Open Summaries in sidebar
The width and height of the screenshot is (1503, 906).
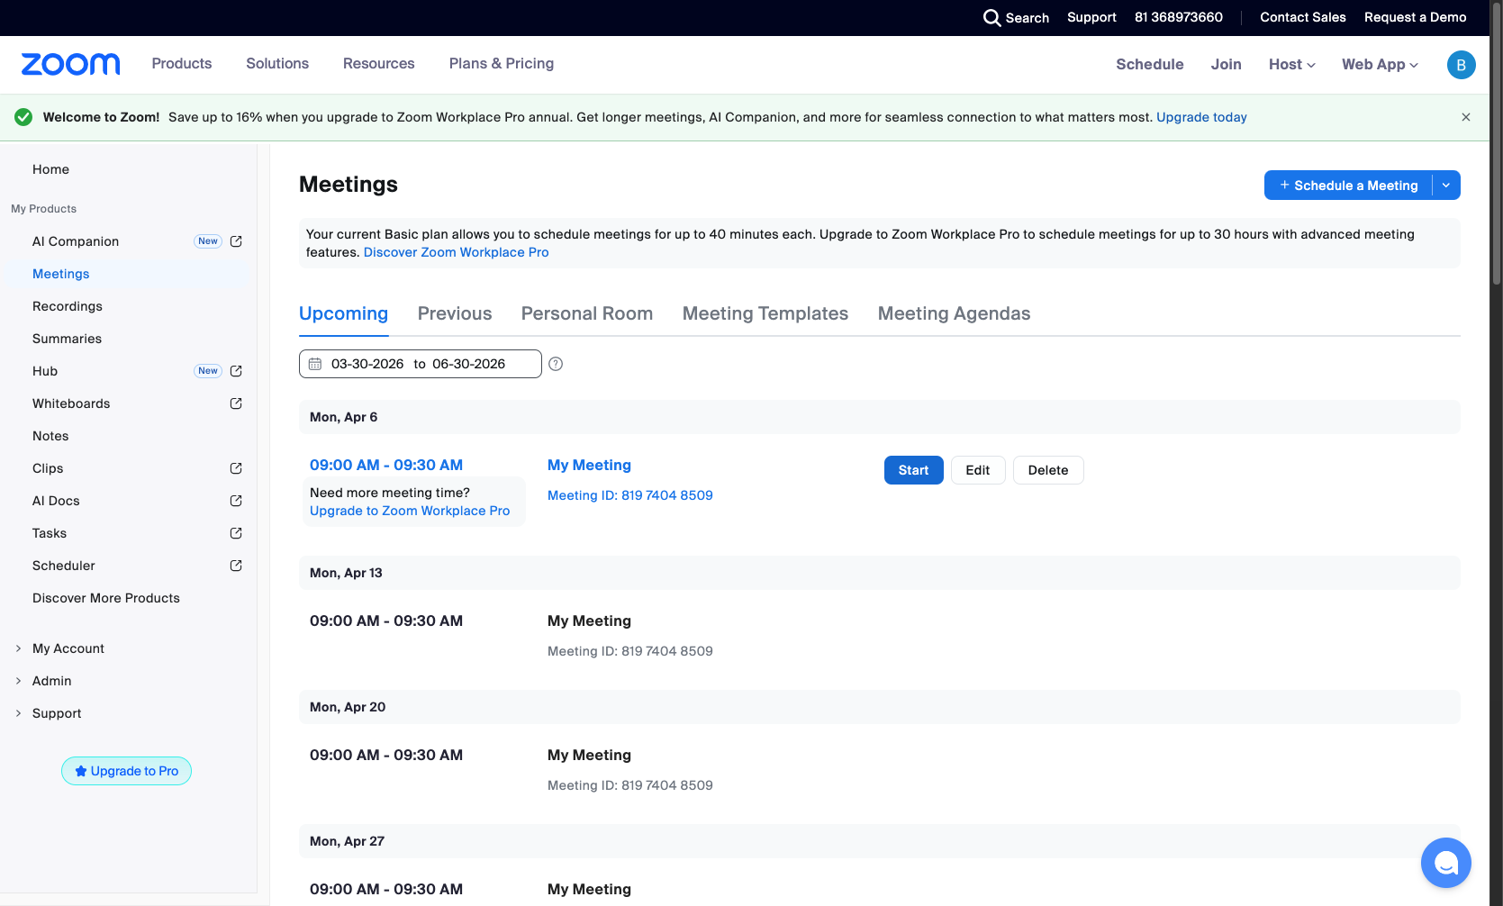[x=67, y=339]
